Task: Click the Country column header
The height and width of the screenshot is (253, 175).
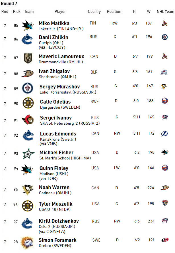Action: coord(94,12)
